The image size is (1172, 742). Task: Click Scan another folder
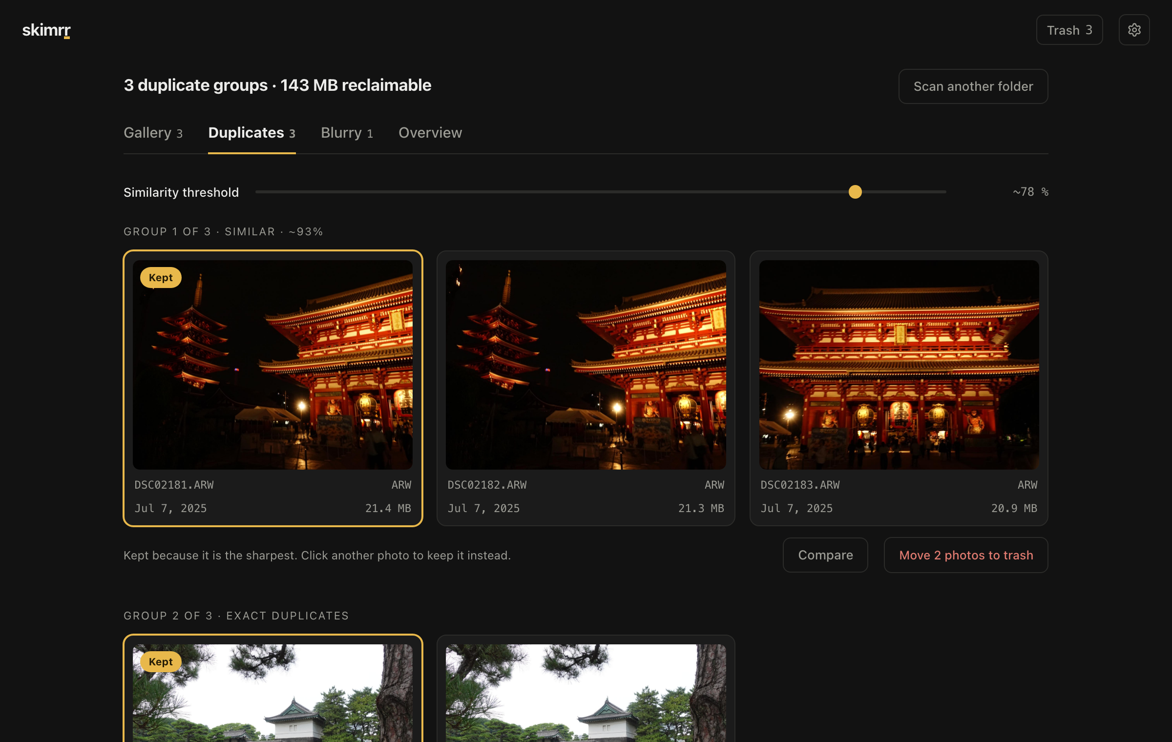(x=973, y=86)
